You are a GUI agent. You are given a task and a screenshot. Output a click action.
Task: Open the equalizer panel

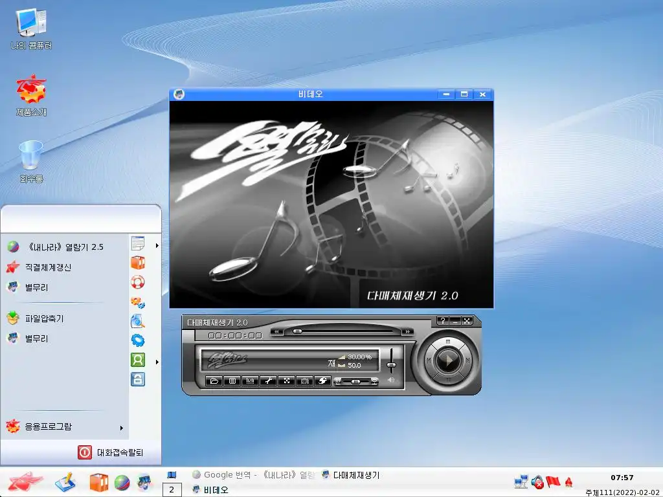(251, 381)
